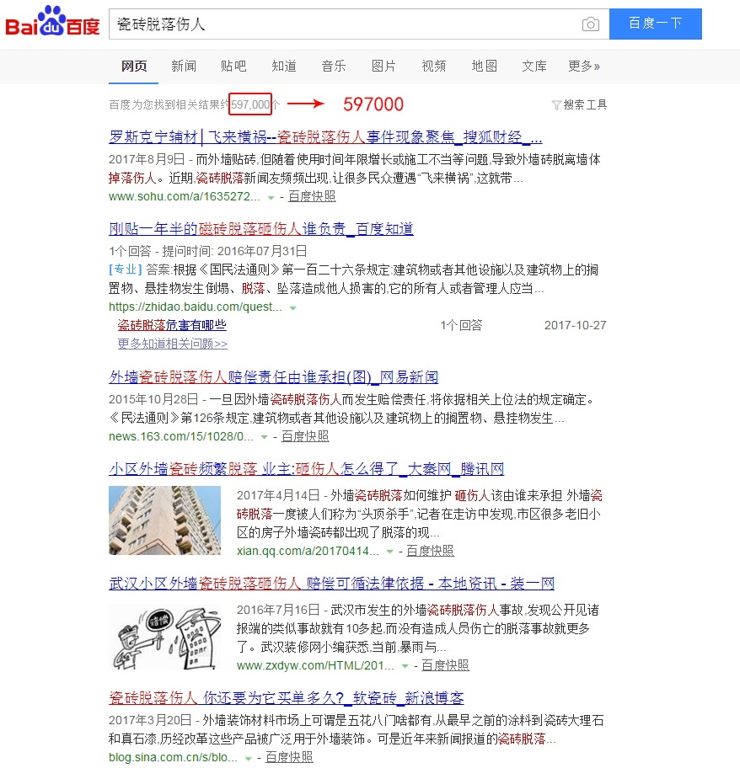Switch to the 音乐 tab
740x779 pixels.
(333, 66)
